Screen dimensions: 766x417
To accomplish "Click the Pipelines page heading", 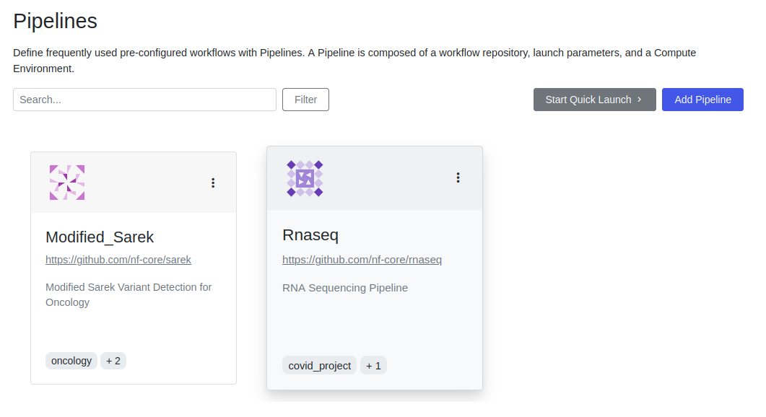I will click(x=56, y=21).
